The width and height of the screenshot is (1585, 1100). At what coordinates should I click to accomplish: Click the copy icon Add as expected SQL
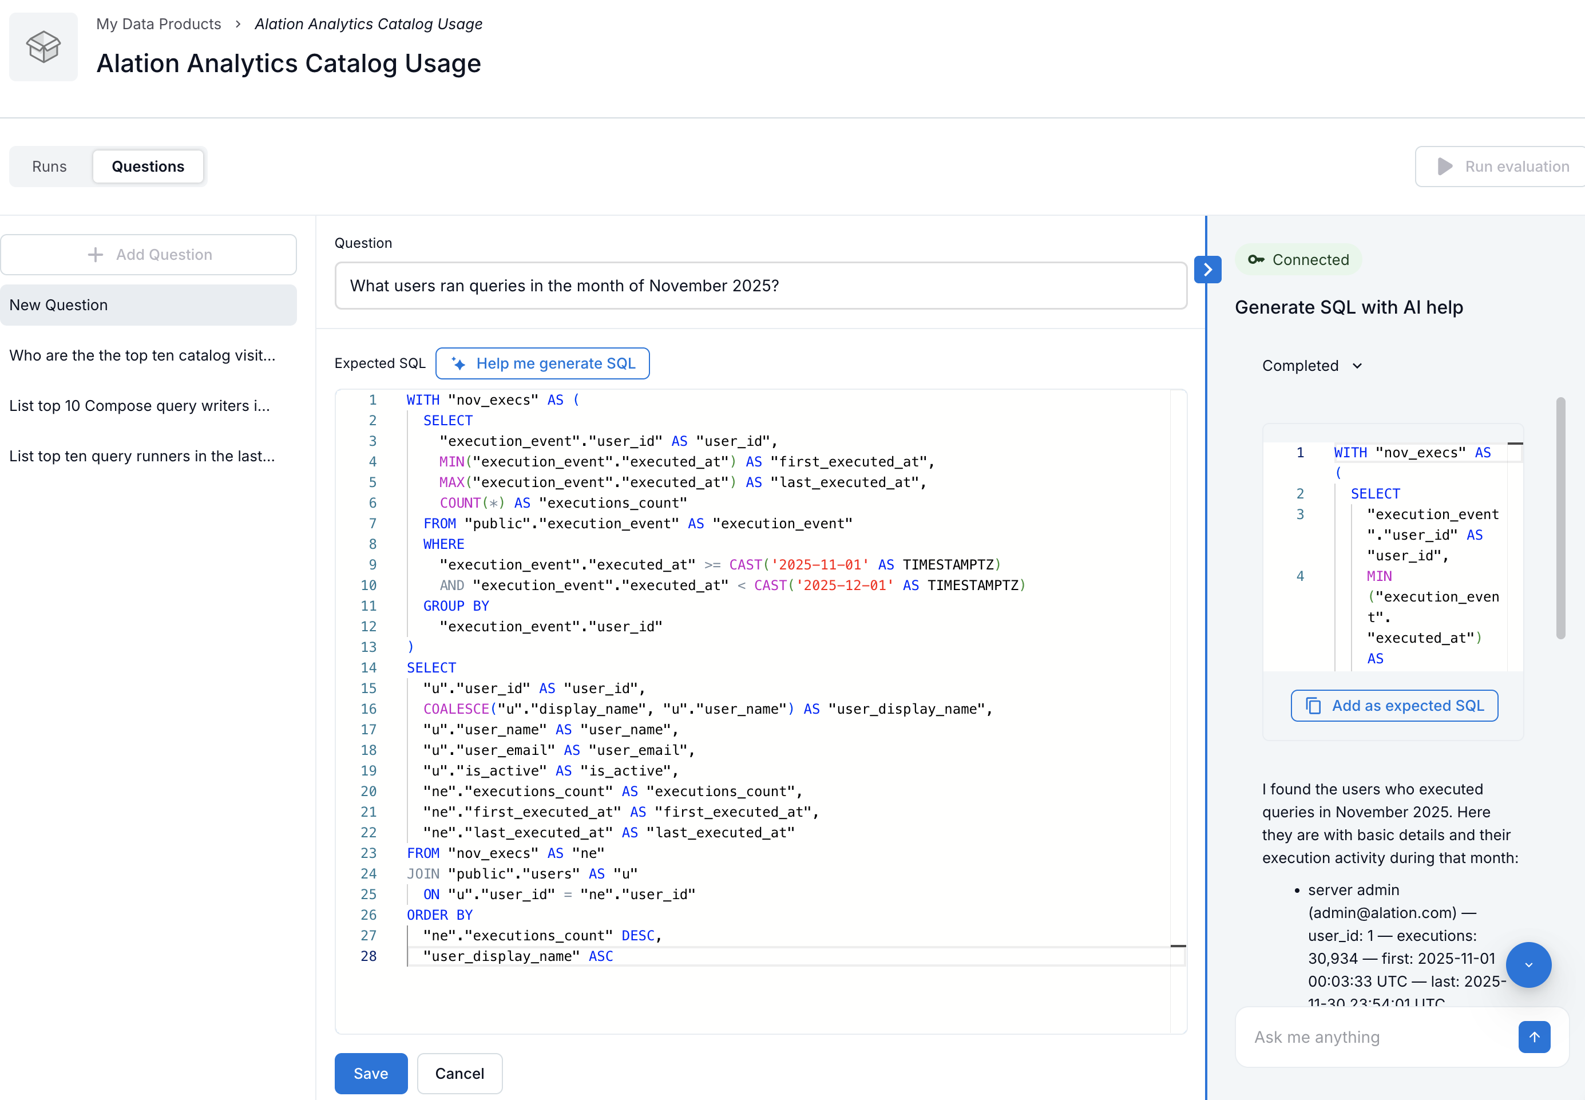coord(1393,706)
